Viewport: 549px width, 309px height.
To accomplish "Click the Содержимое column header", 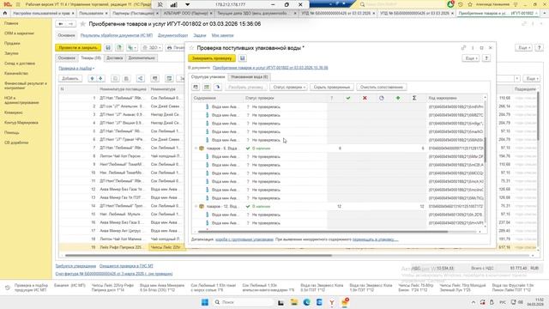I will 205,98.
